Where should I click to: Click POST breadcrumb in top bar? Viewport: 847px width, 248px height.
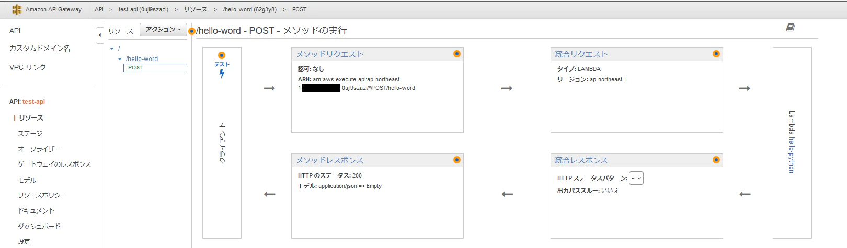tap(299, 9)
